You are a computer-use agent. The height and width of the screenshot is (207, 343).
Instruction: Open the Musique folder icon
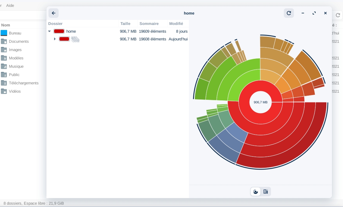[x=4, y=66]
